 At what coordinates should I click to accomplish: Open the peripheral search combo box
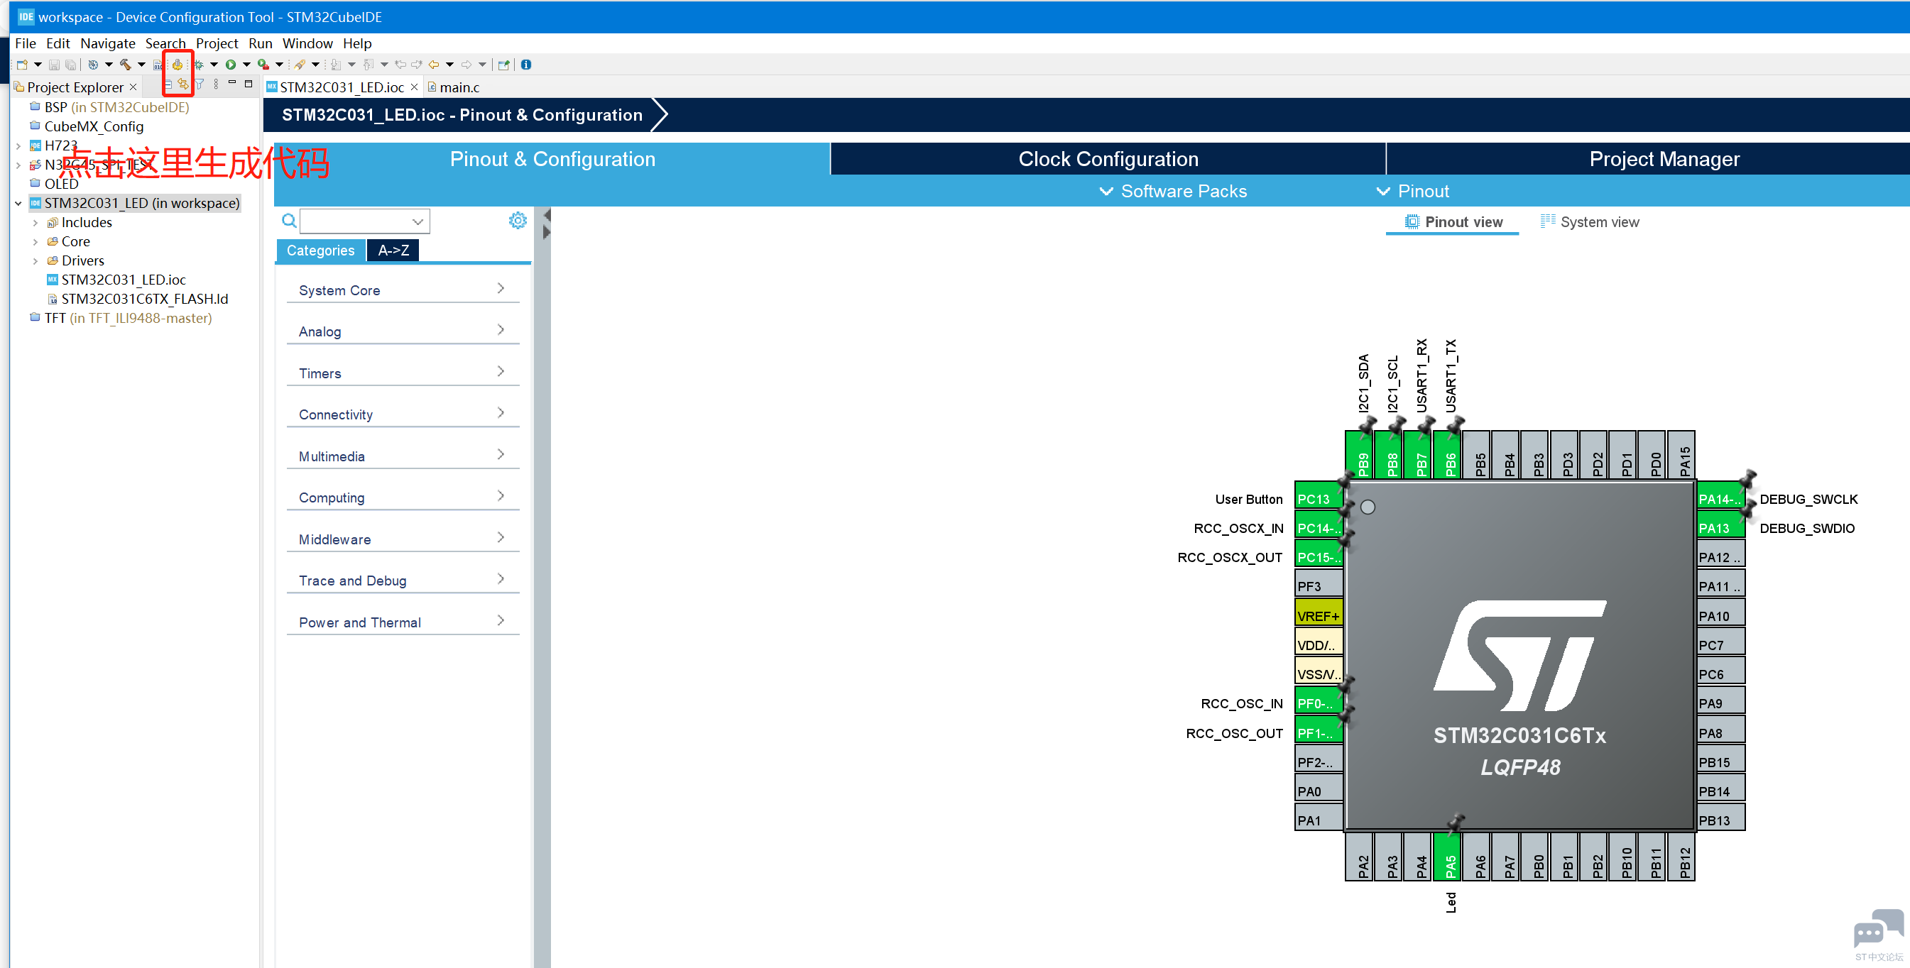click(x=365, y=221)
